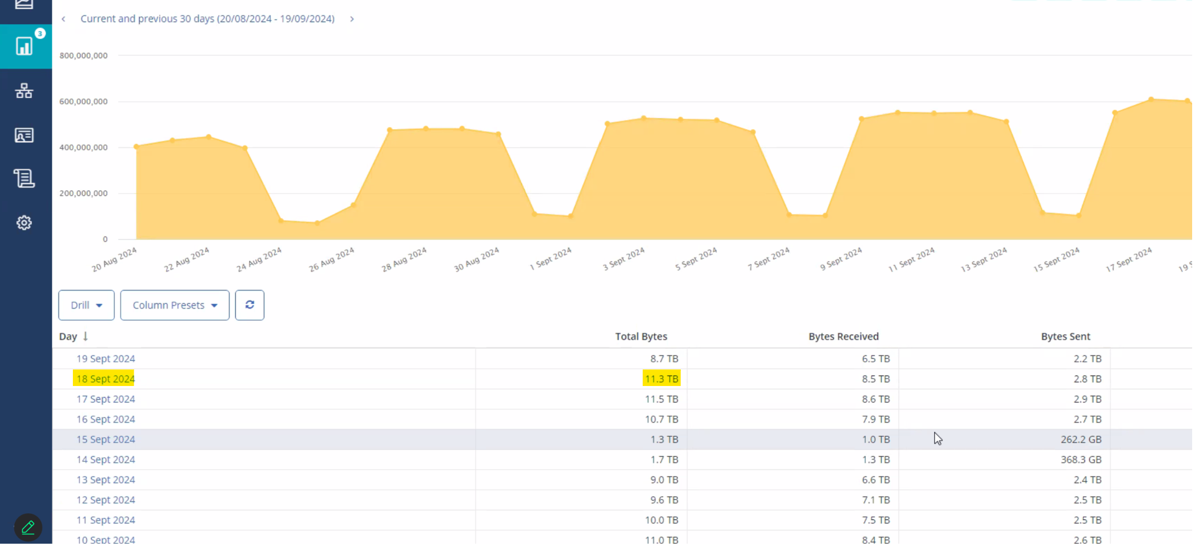This screenshot has height=547, width=1196.
Task: Expand the Drill dropdown
Action: [x=87, y=306]
